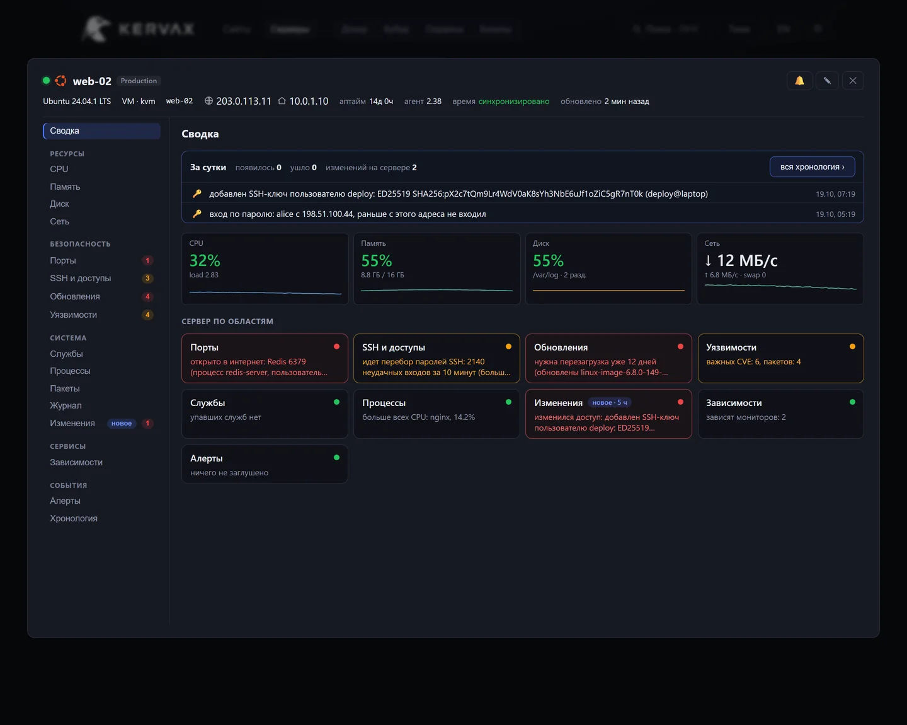Click the bell notifications icon for web-02
Image resolution: width=907 pixels, height=725 pixels.
click(x=799, y=81)
